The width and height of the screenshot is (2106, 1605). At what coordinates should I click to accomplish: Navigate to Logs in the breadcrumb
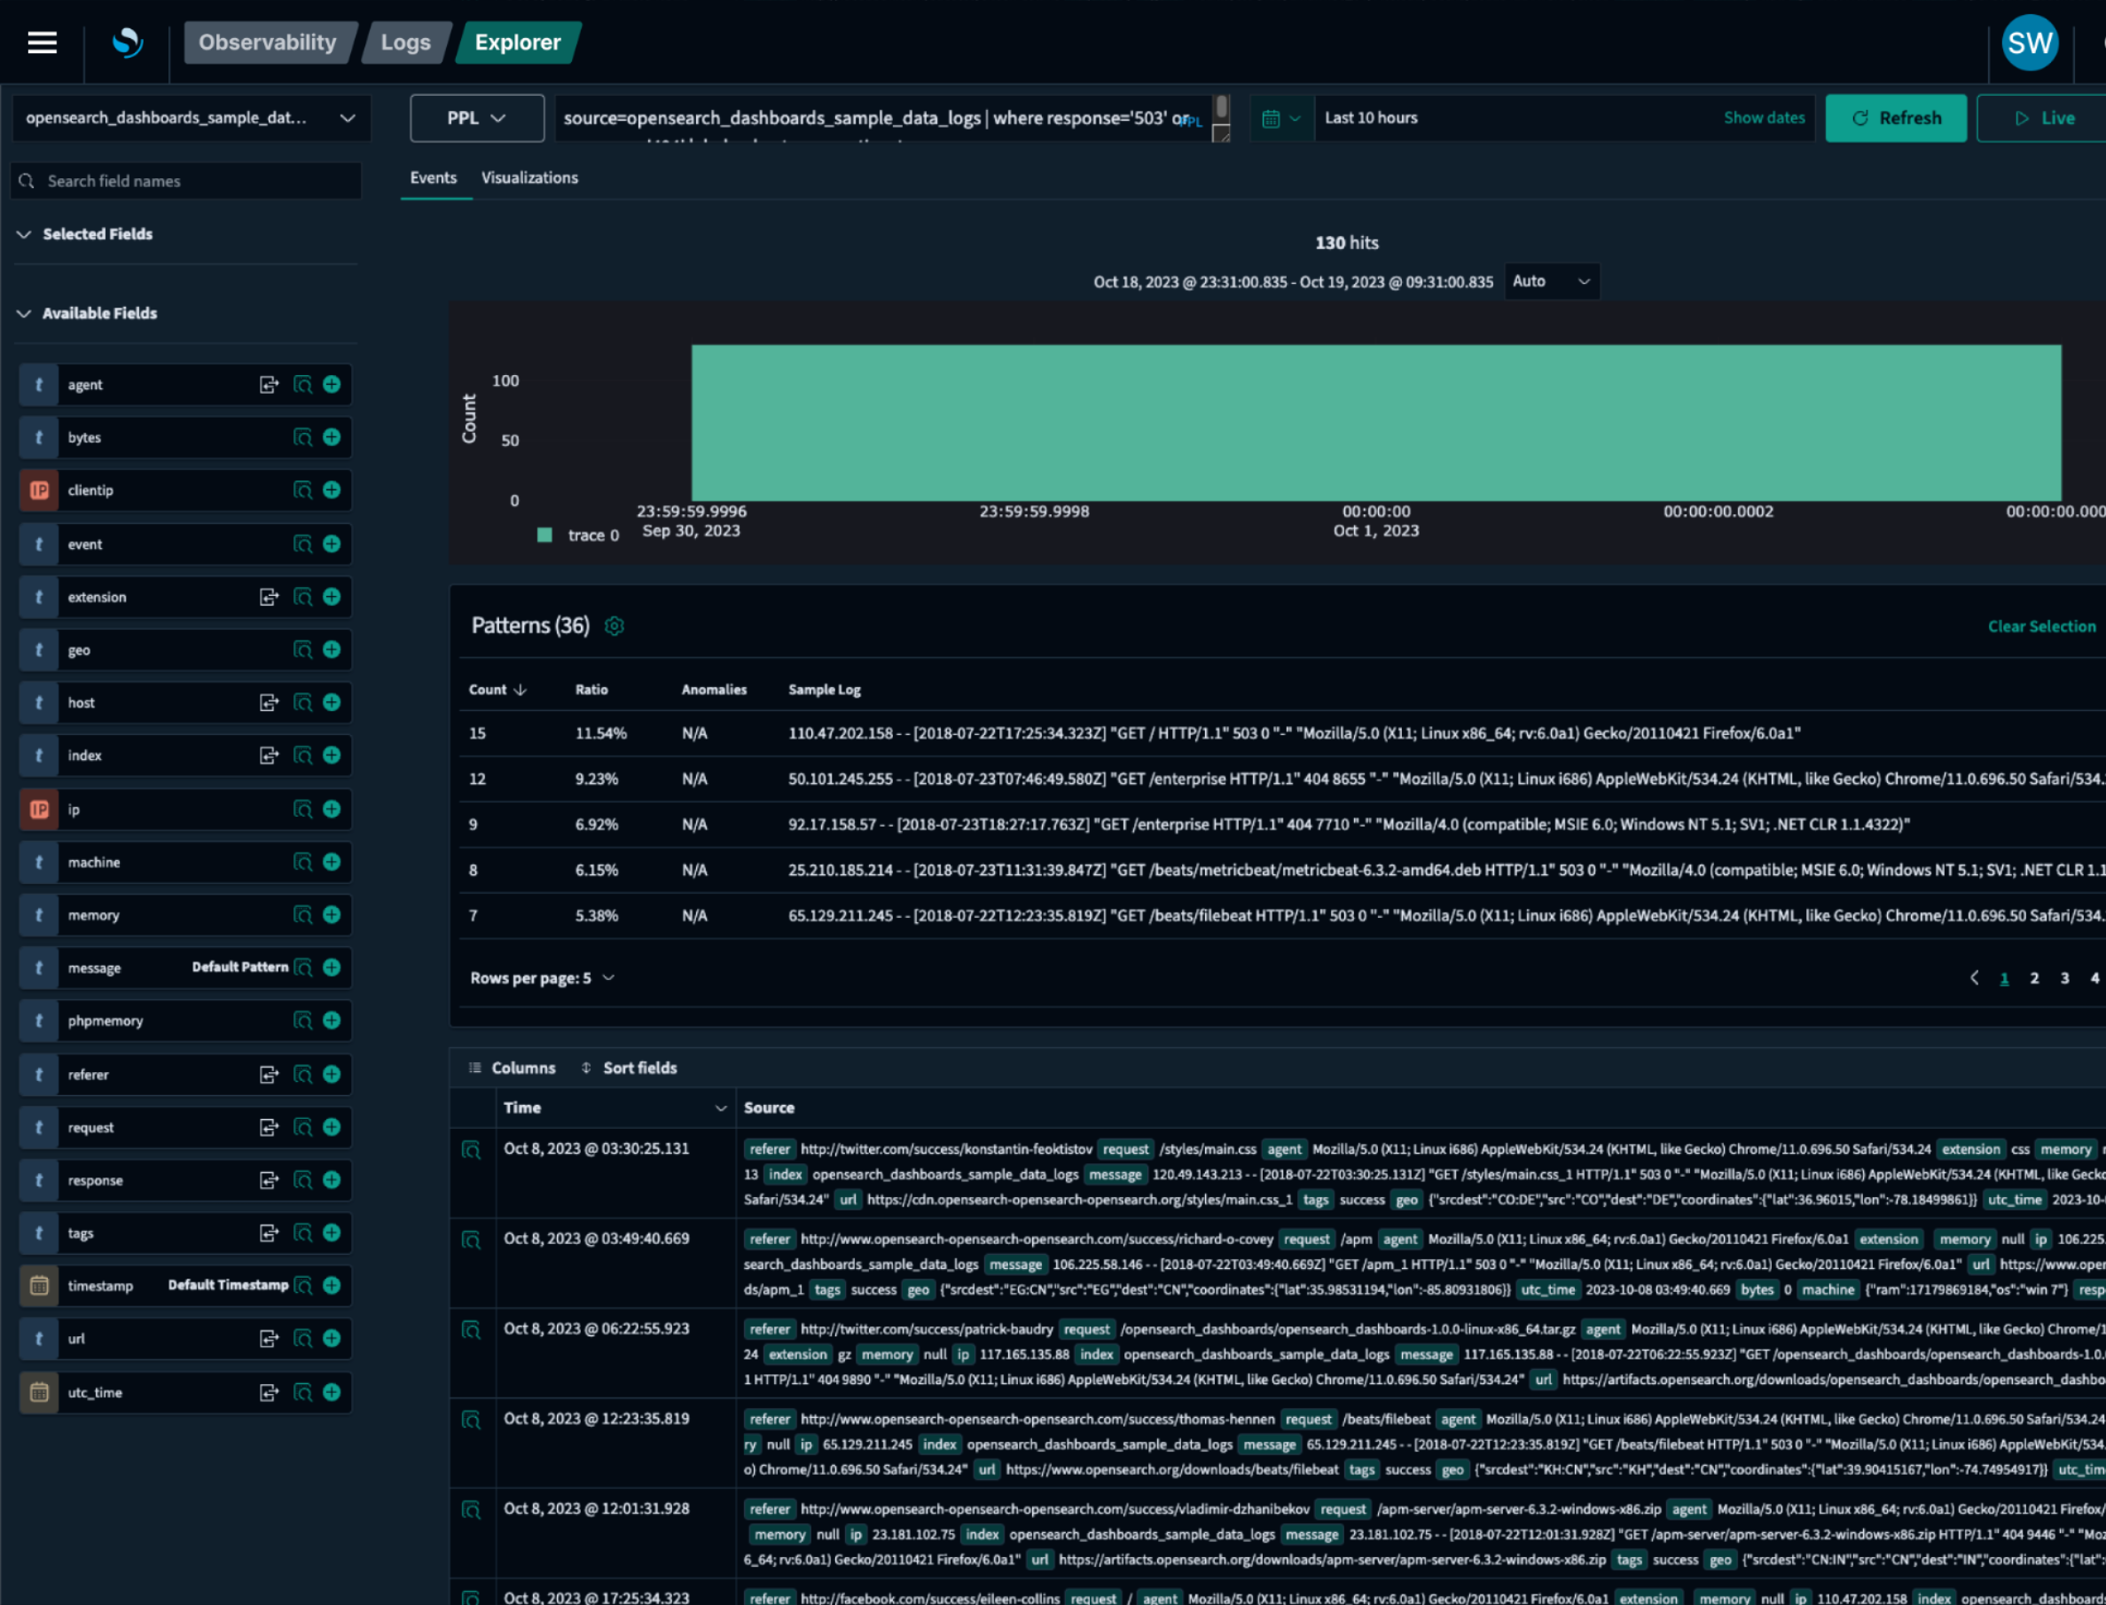tap(405, 42)
